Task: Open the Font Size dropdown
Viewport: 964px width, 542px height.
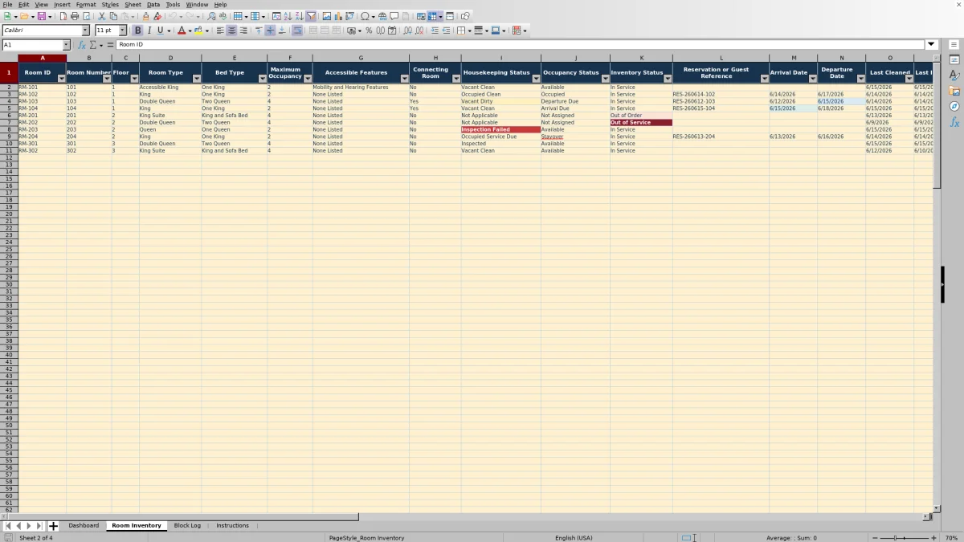Action: [123, 31]
